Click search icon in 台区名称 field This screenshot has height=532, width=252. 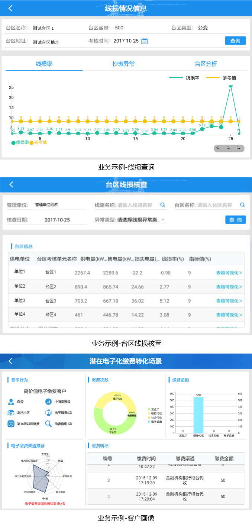(242, 205)
